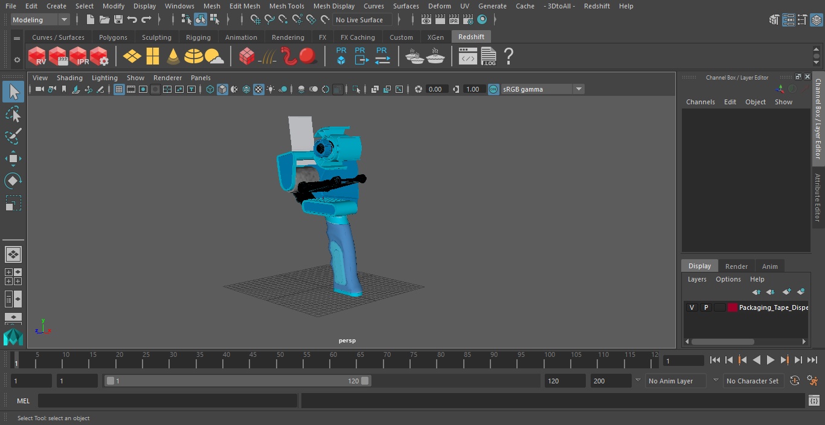Image resolution: width=825 pixels, height=425 pixels.
Task: Open the Redshift menu in menu bar
Action: click(x=597, y=6)
